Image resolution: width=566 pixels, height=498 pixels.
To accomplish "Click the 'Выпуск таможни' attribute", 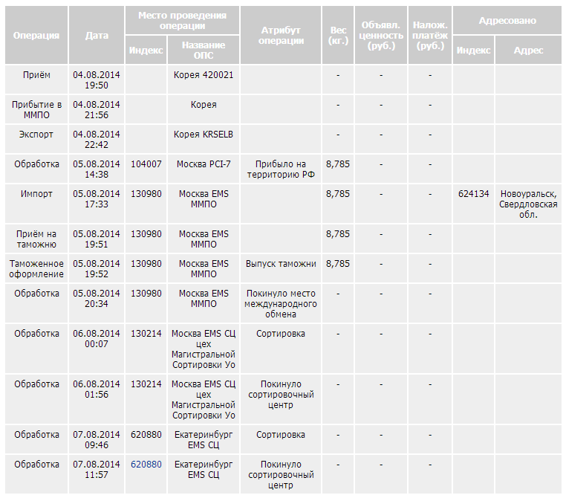I will (281, 264).
